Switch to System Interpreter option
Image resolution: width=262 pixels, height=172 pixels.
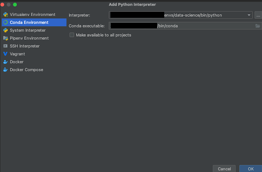28,30
